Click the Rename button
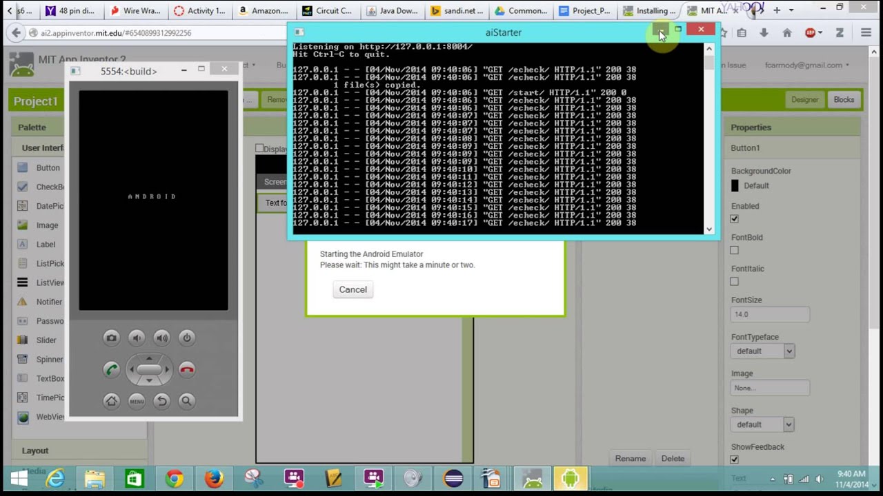The image size is (883, 496). pos(631,458)
